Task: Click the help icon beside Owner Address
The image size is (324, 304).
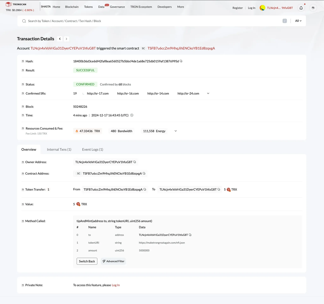Action: 23,162
